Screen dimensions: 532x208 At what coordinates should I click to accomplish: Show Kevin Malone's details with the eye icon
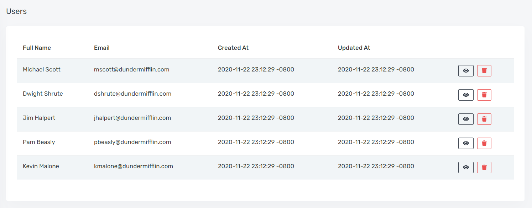[466, 167]
